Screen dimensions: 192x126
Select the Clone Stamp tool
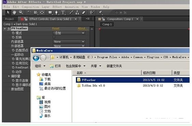tap(77, 13)
